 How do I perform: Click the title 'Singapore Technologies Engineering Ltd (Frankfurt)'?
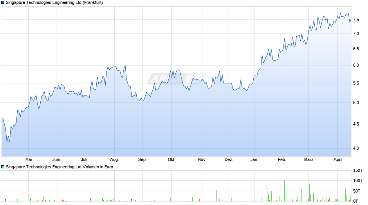pyautogui.click(x=54, y=3)
